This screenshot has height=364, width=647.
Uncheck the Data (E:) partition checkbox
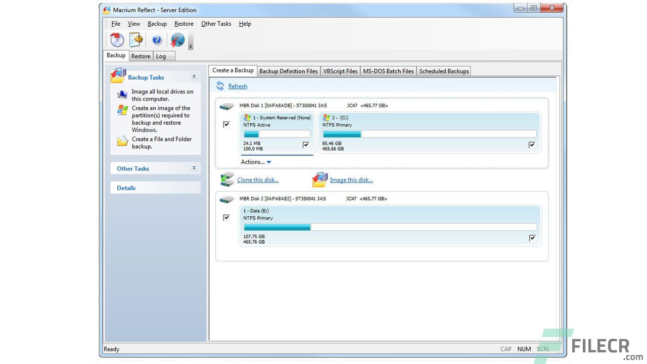tap(532, 238)
